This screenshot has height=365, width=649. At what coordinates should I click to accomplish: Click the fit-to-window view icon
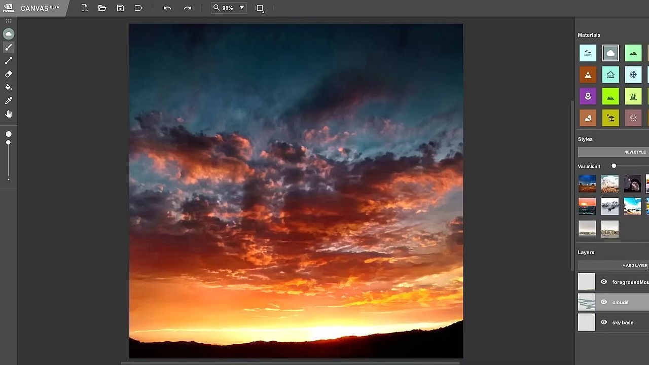(260, 8)
